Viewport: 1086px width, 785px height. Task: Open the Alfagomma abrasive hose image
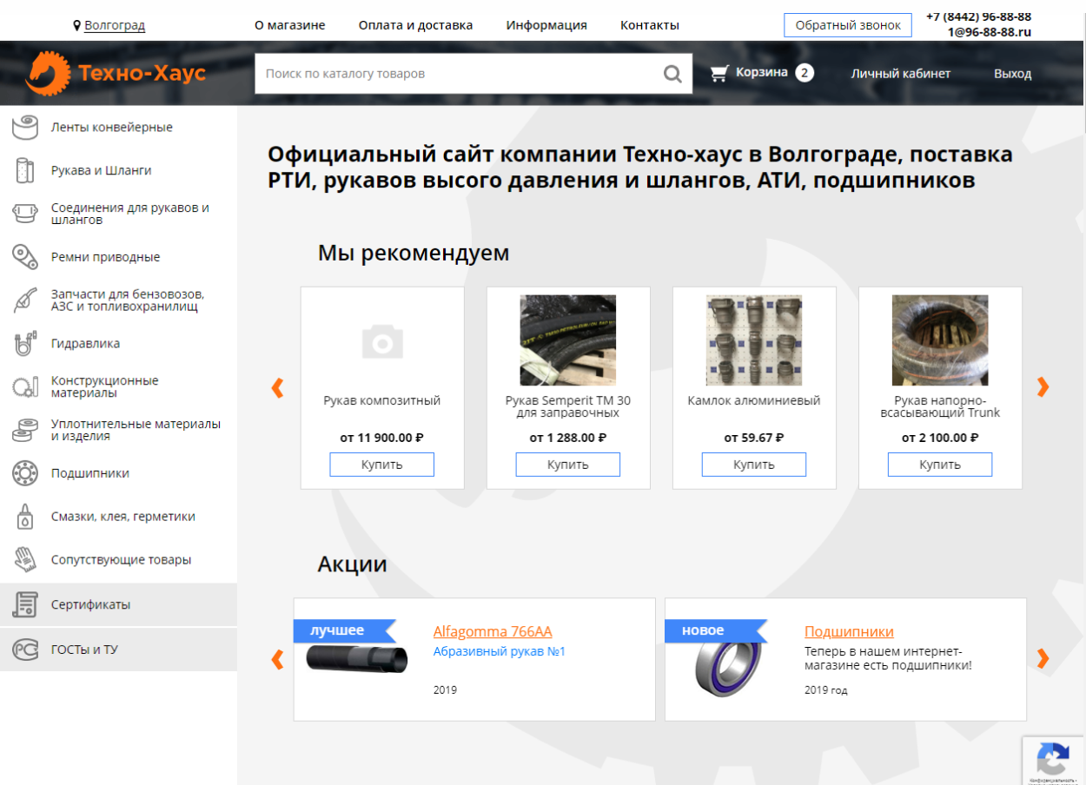point(356,658)
